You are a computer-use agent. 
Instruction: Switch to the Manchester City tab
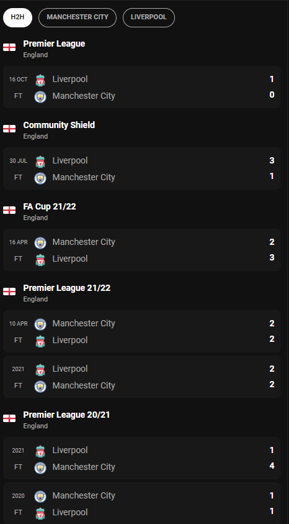tap(78, 17)
